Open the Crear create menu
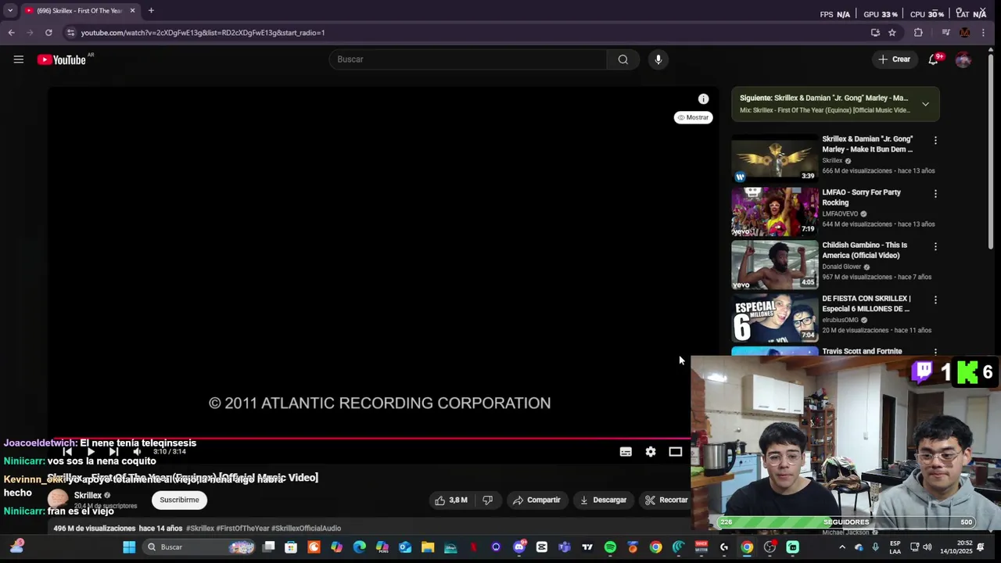Viewport: 1001px width, 563px height. [894, 59]
